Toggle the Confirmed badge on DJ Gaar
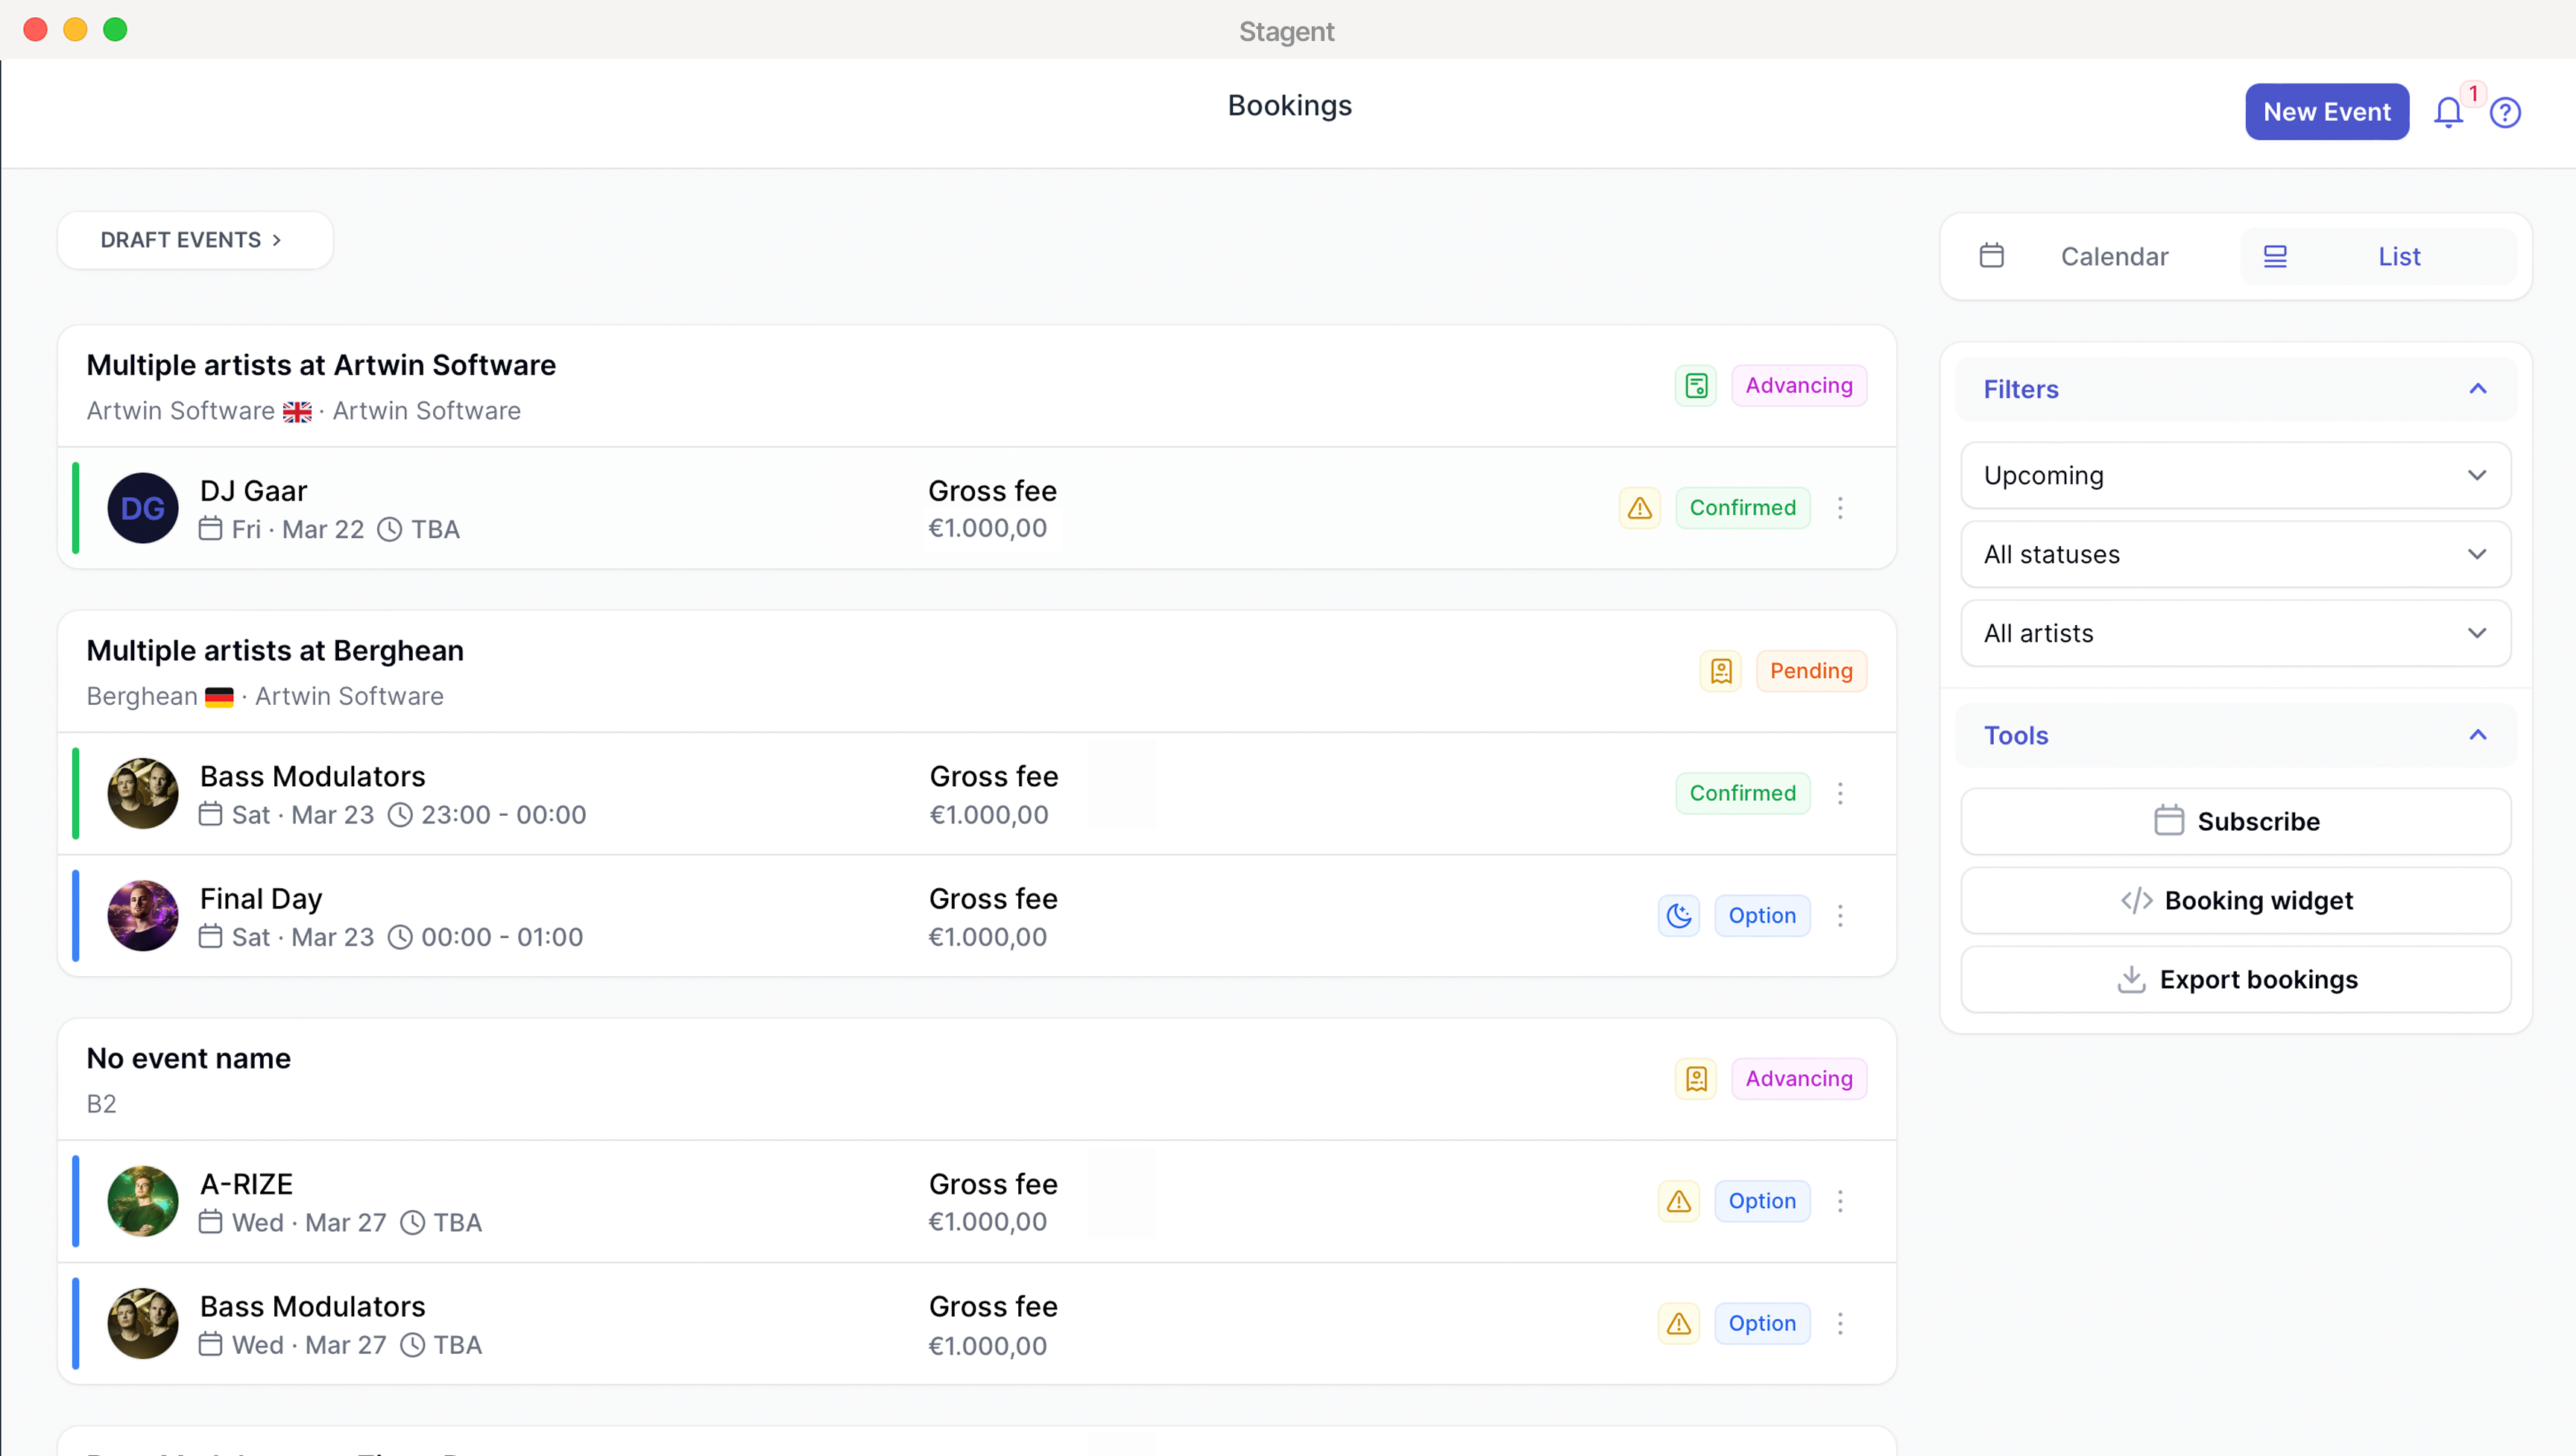This screenshot has height=1456, width=2576. 1742,507
